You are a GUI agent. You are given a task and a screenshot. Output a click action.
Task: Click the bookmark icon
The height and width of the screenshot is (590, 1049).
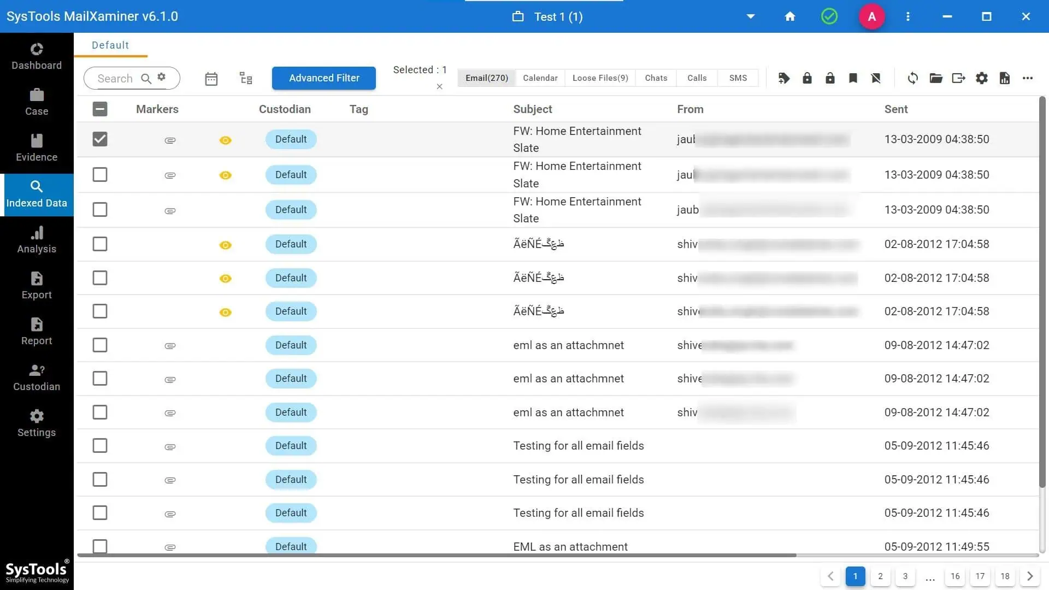[853, 78]
